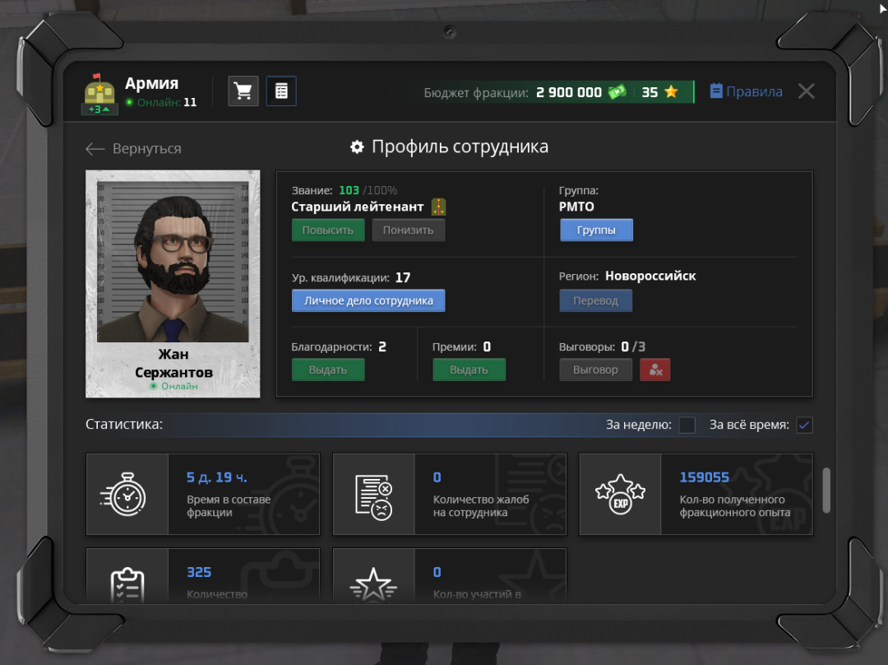Image resolution: width=888 pixels, height=665 pixels.
Task: Click the Выговоры 0/3 counter
Action: [x=602, y=347]
